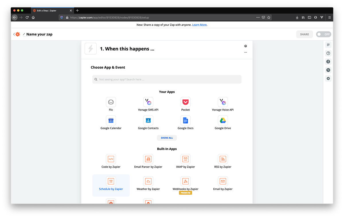This screenshot has height=218, width=344.
Task: Open Firefox downloads panel
Action: click(x=297, y=17)
